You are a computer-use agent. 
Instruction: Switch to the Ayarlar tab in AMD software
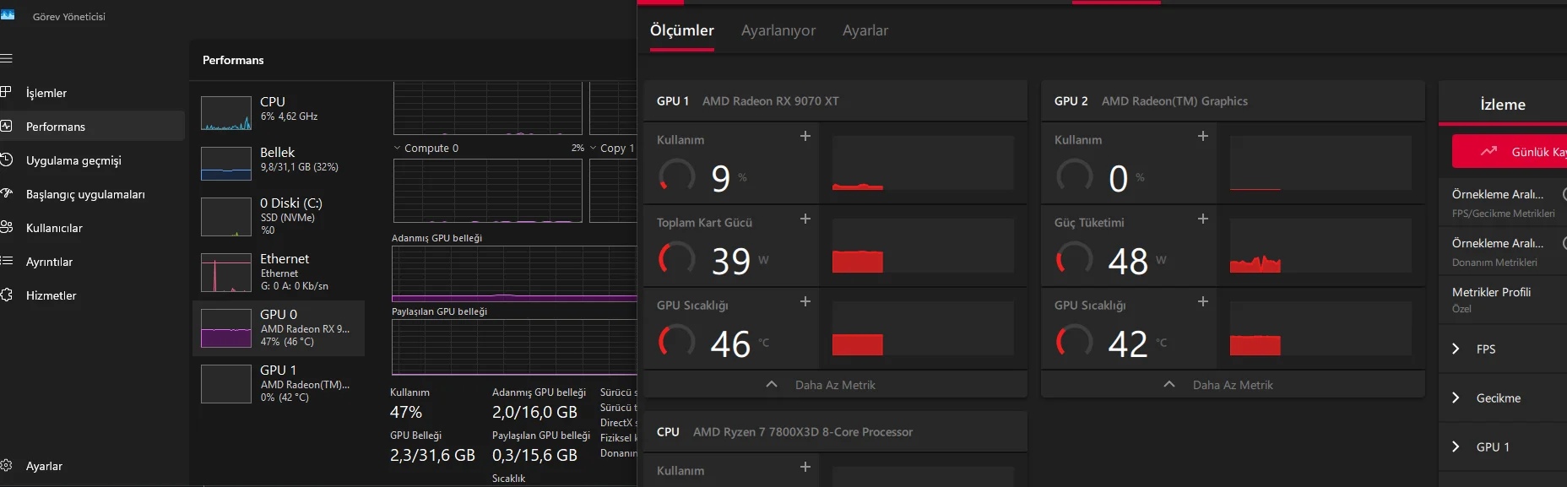point(865,30)
